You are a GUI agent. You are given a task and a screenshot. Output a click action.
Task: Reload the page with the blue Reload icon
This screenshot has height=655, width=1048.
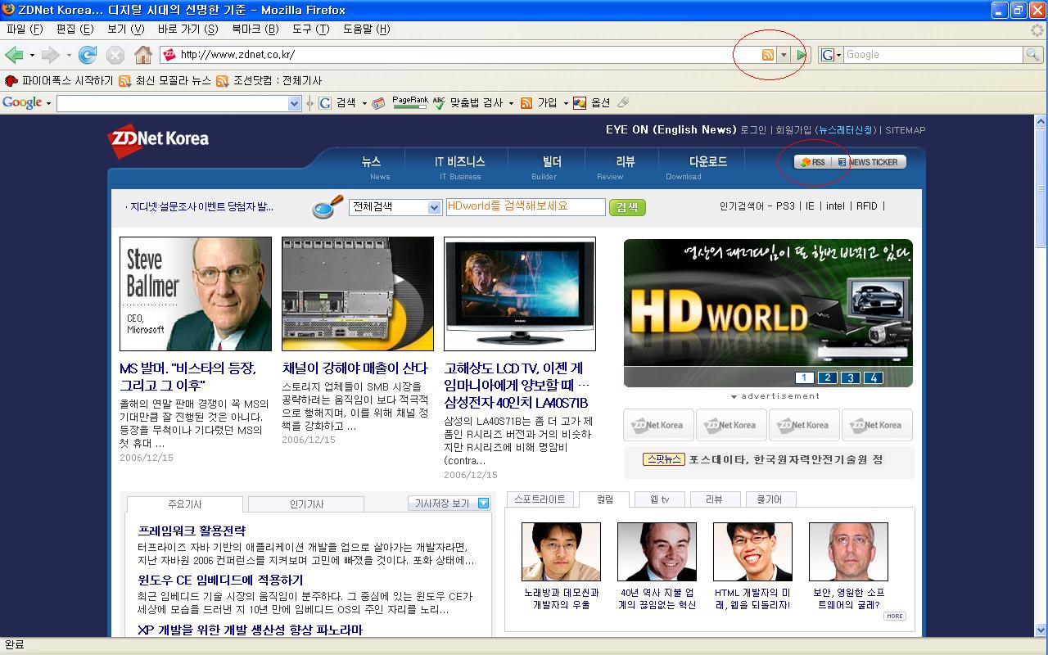tap(88, 55)
